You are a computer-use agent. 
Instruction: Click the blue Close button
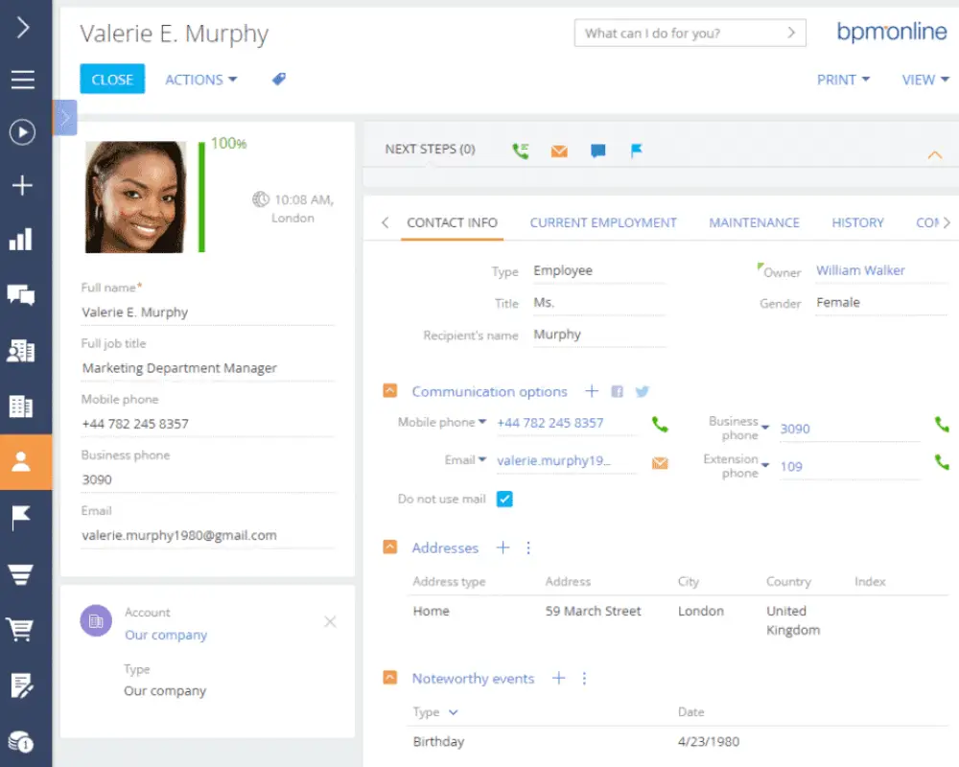tap(112, 80)
